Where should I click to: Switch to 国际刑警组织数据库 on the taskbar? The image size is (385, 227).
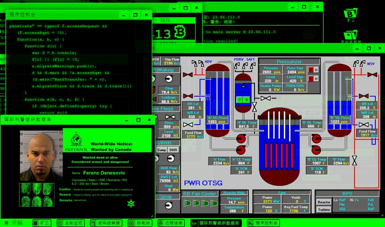point(216,223)
